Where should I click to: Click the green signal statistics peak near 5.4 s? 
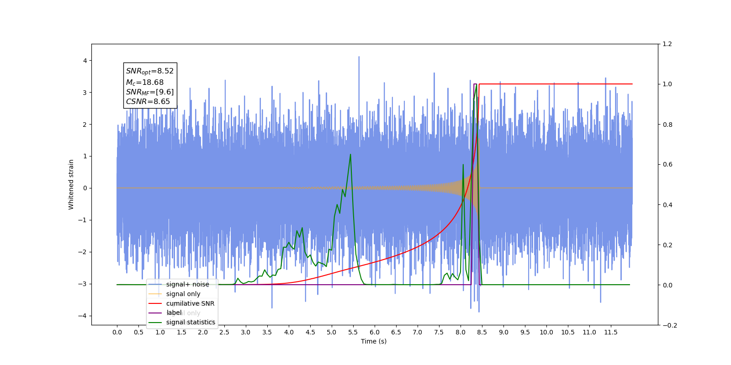[x=350, y=155]
